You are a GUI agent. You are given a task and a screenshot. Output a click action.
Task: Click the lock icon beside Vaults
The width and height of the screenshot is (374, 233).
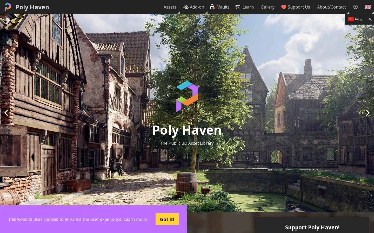[x=212, y=7]
